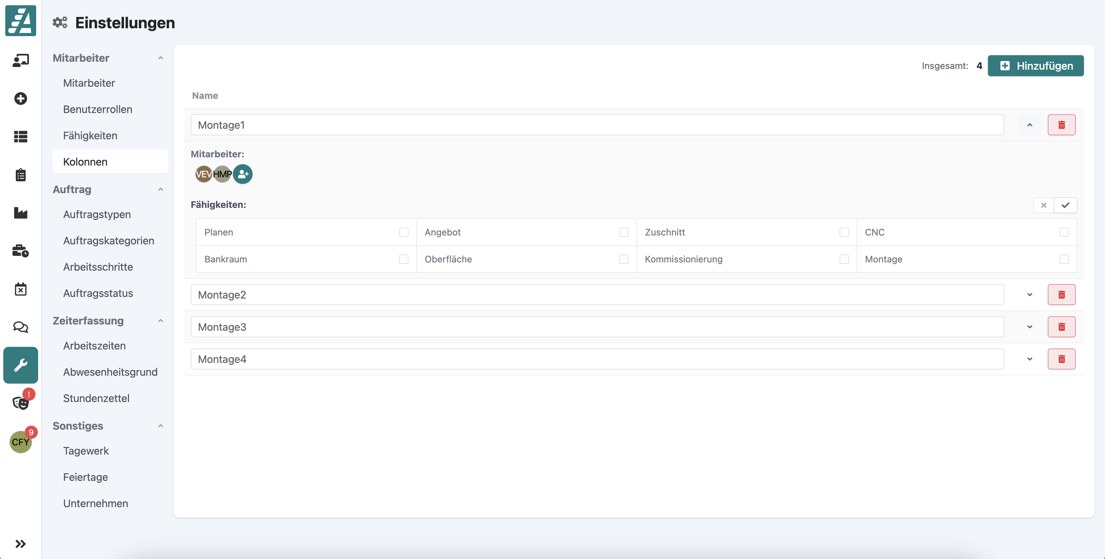Viewport: 1105px width, 559px height.
Task: Click the calendar with X sidebar icon
Action: pos(21,289)
